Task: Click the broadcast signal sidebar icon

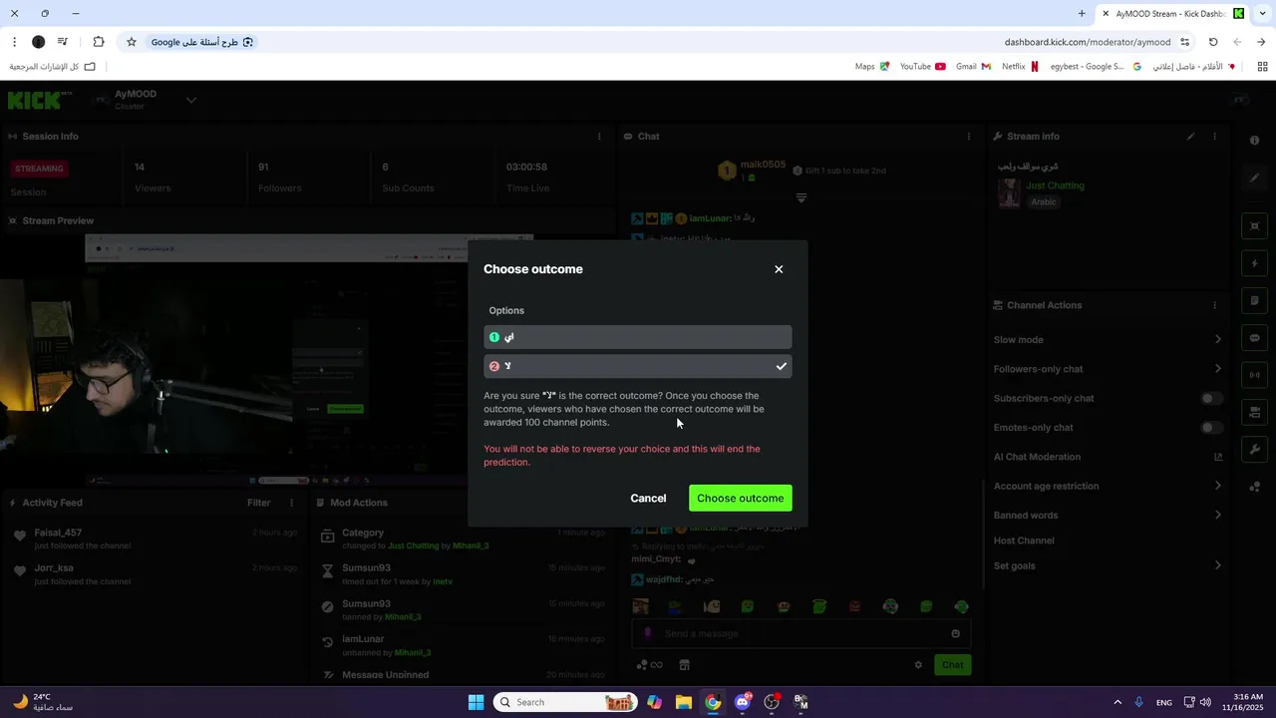Action: 1255,375
